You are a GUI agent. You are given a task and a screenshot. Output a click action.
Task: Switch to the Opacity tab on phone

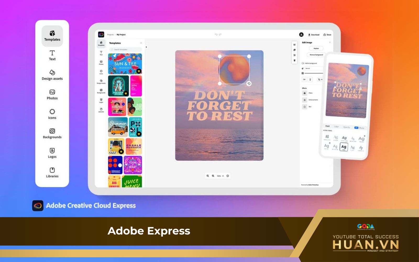click(346, 127)
